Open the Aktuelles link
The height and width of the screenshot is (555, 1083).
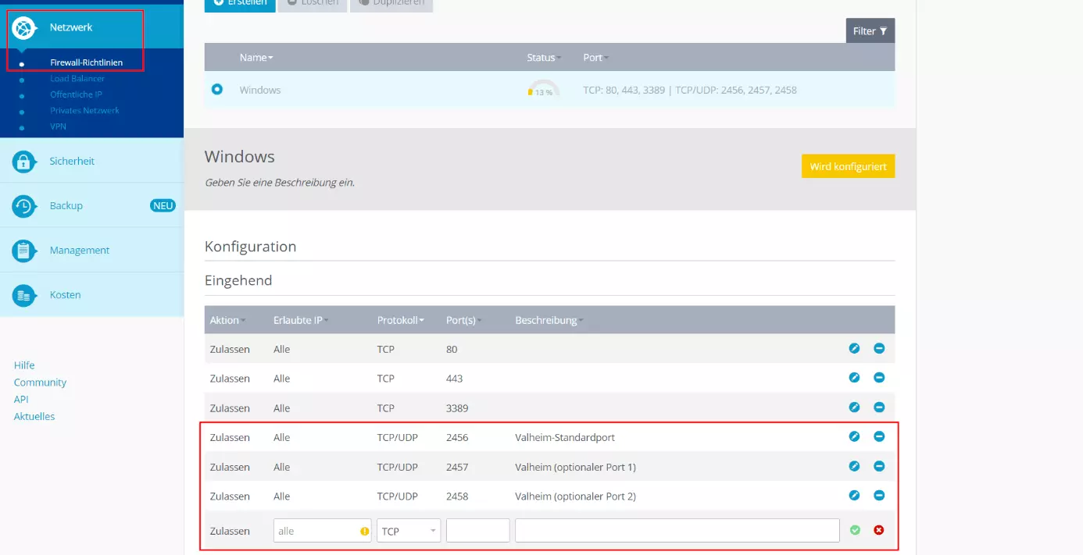(x=34, y=416)
